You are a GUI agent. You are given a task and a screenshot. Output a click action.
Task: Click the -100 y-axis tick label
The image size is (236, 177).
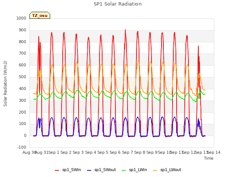click(22, 147)
